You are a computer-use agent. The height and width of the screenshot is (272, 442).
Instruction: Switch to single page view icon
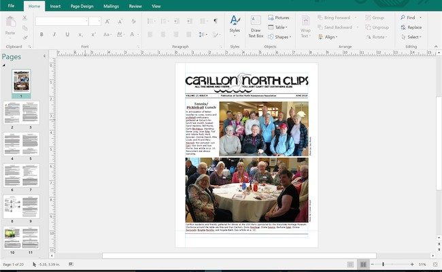point(350,265)
